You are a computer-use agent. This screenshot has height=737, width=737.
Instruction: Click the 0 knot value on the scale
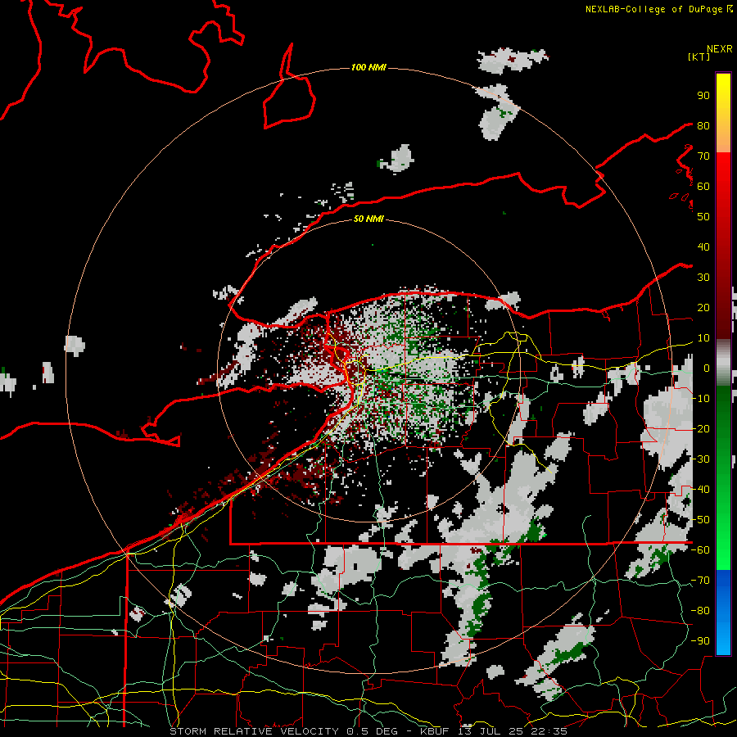point(707,368)
